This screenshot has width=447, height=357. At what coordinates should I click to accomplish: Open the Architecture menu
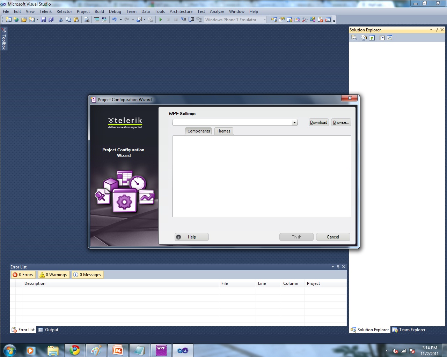click(181, 12)
